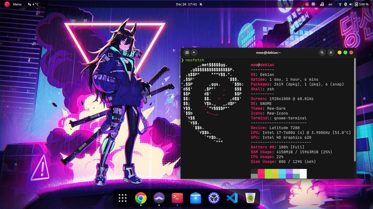Screen dimensions: 373x209
Task: Open the terminal hamburger menu
Action: (330, 53)
